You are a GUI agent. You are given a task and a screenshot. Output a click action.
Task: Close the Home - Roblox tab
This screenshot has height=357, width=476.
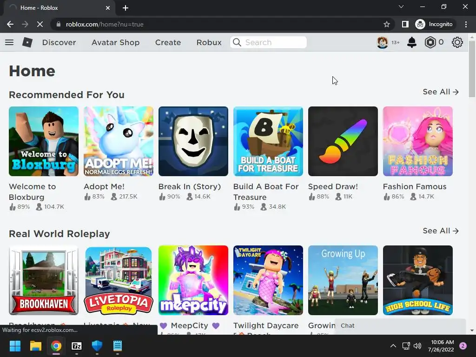[108, 8]
